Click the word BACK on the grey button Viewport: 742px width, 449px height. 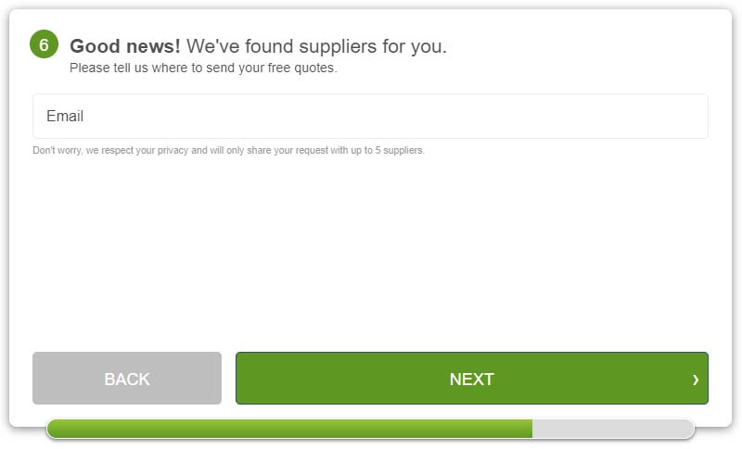[127, 380]
